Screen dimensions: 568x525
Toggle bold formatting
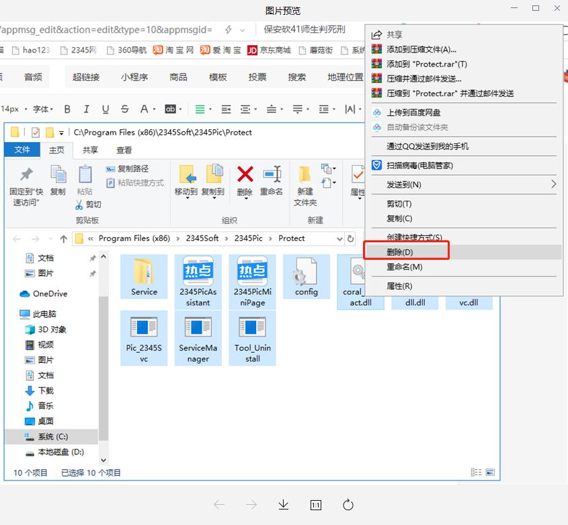[x=67, y=108]
